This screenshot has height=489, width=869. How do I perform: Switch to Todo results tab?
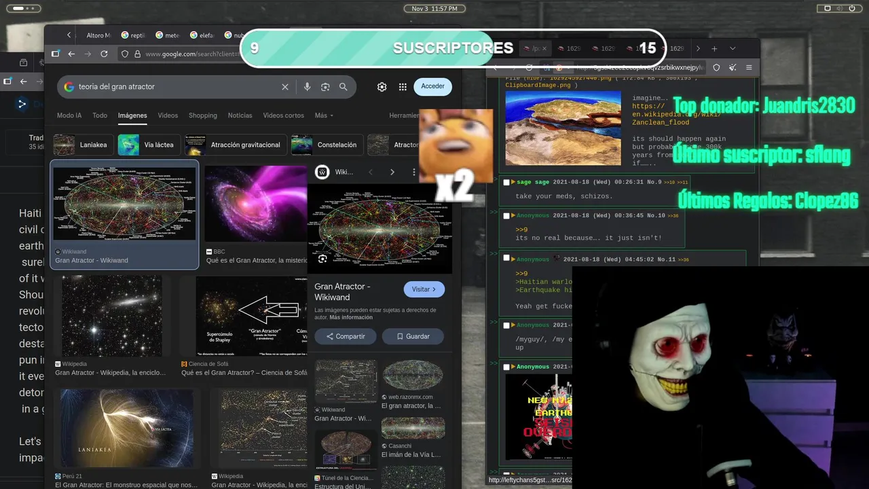(100, 115)
